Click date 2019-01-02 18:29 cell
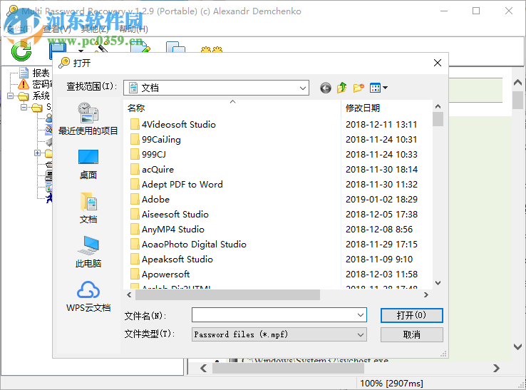Screen dimensions: 526x390 (382, 200)
